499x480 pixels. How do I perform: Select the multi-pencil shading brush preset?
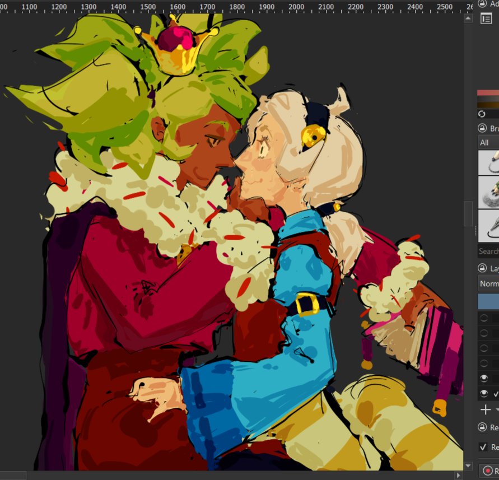coord(488,193)
